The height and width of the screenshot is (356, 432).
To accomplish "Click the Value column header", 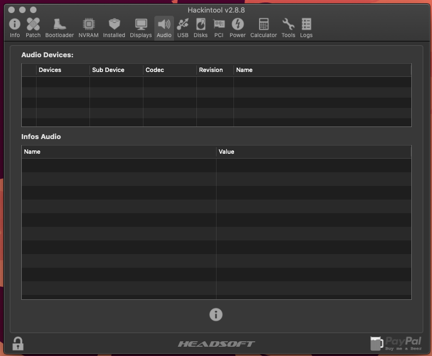I will coord(314,152).
